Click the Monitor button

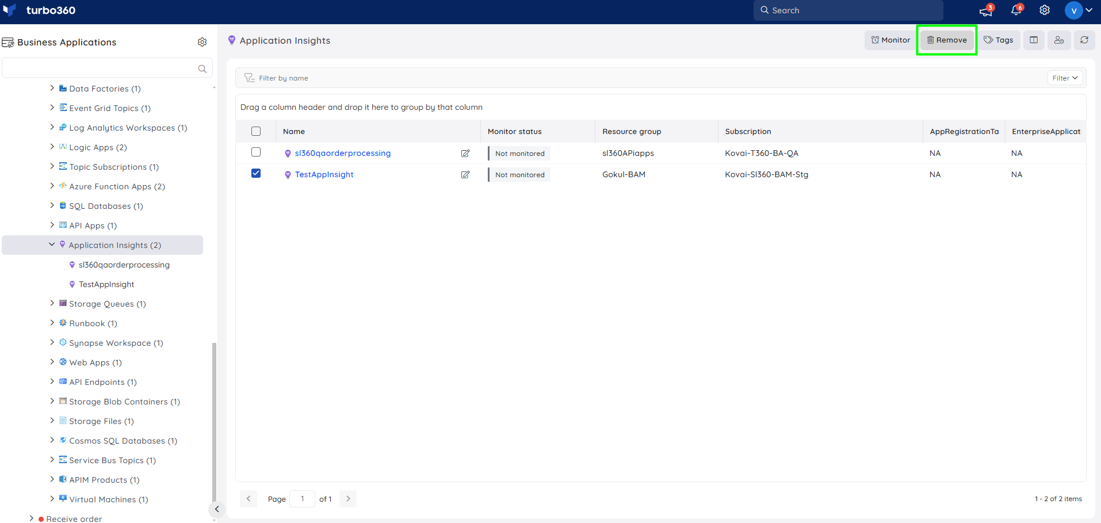click(890, 40)
